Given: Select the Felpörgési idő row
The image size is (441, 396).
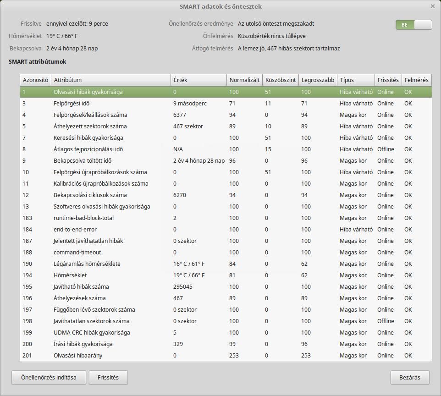Looking at the screenshot, I should [226, 104].
